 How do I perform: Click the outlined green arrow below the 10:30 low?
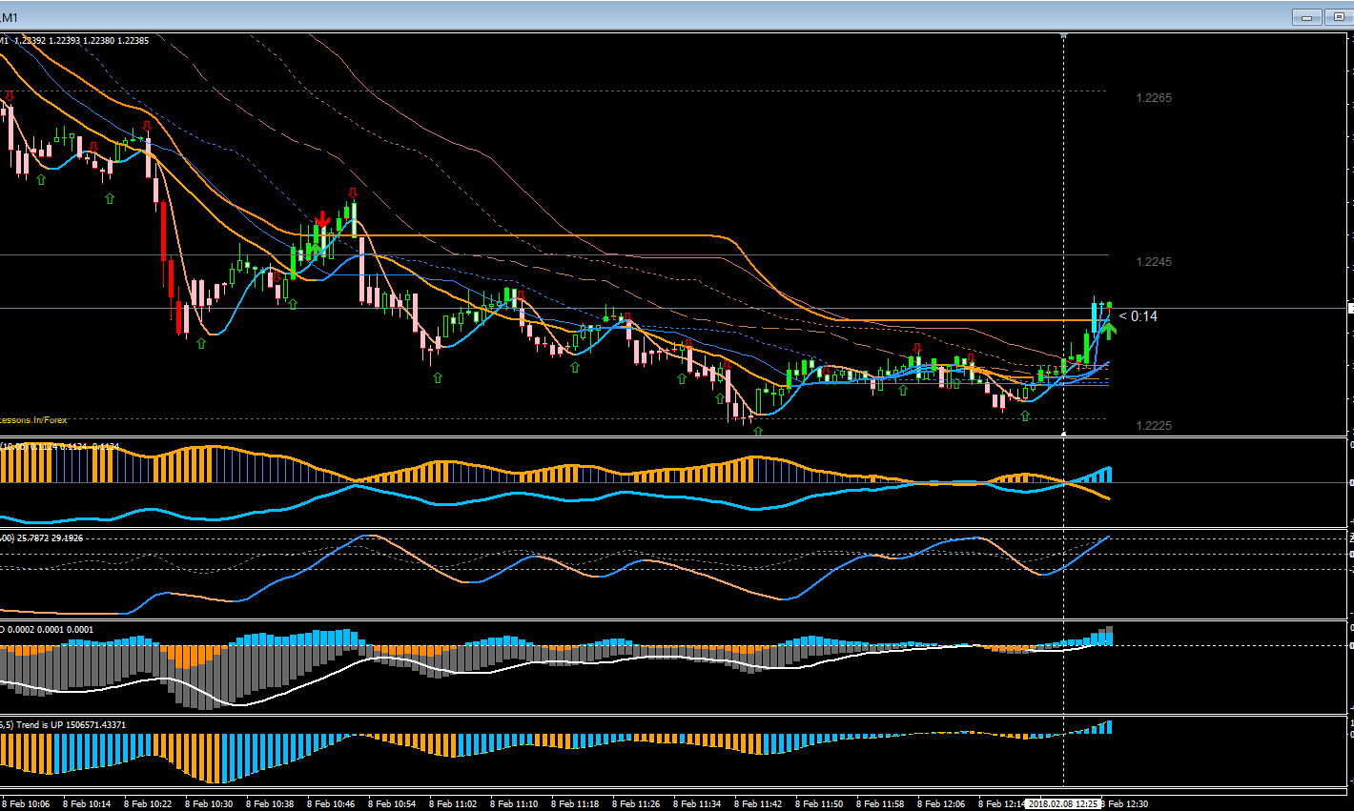201,343
